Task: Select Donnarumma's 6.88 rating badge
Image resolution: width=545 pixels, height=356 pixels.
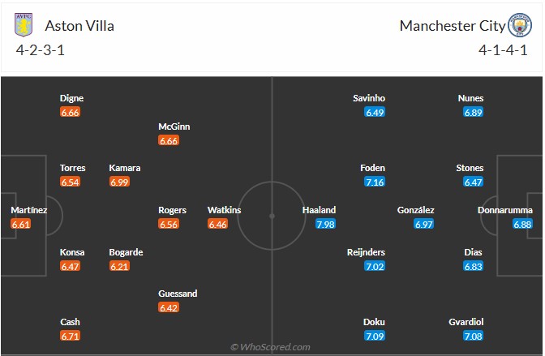Action: 523,224
